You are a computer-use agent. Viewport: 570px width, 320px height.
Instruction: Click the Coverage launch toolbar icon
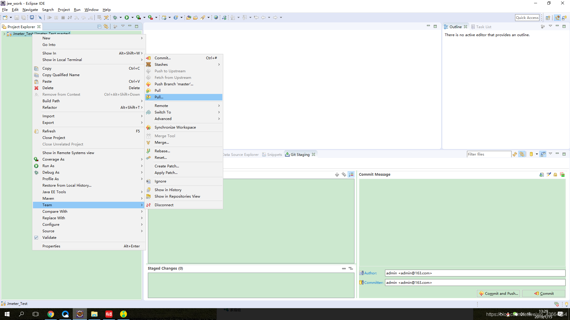point(139,17)
